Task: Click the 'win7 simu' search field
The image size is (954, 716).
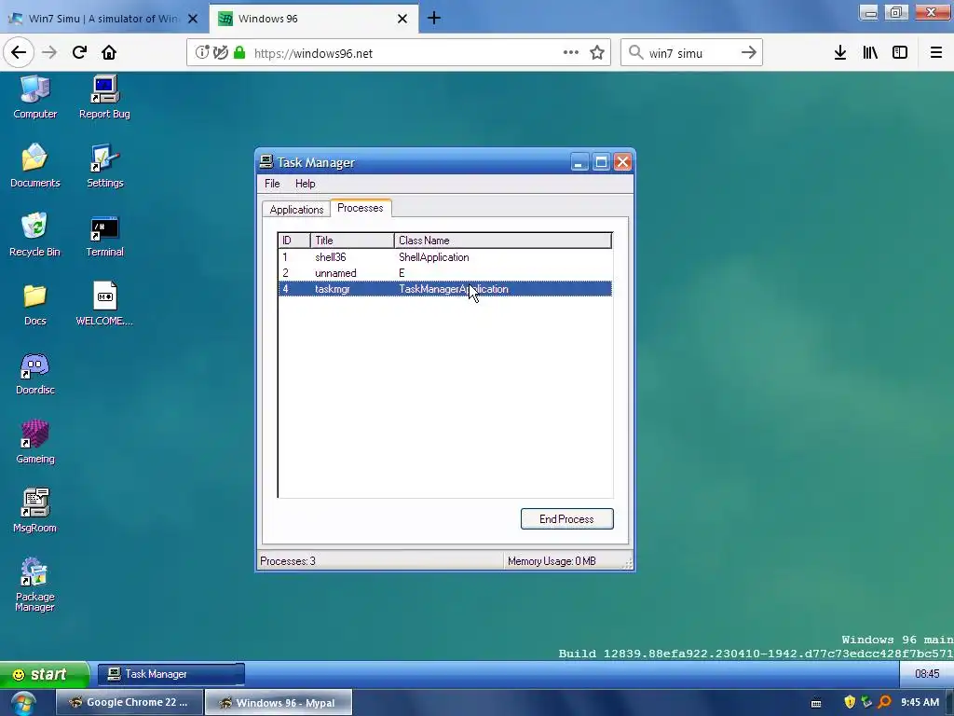Action: point(690,53)
